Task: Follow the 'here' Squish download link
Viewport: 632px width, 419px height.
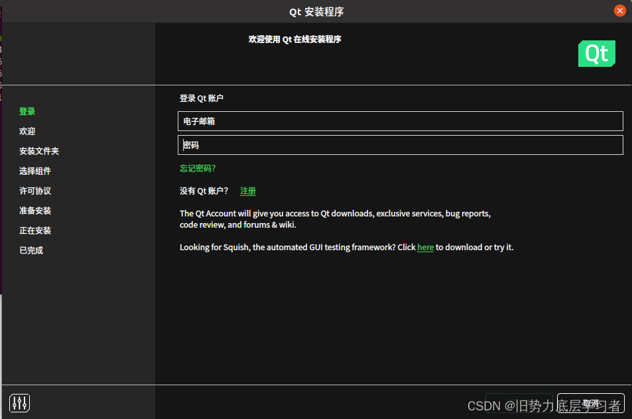Action: [x=425, y=247]
